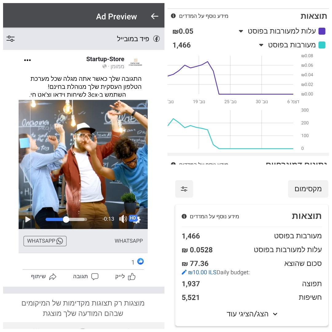The image size is (332, 332).
Task: Click the ממומן sponsored label
Action: [117, 66]
